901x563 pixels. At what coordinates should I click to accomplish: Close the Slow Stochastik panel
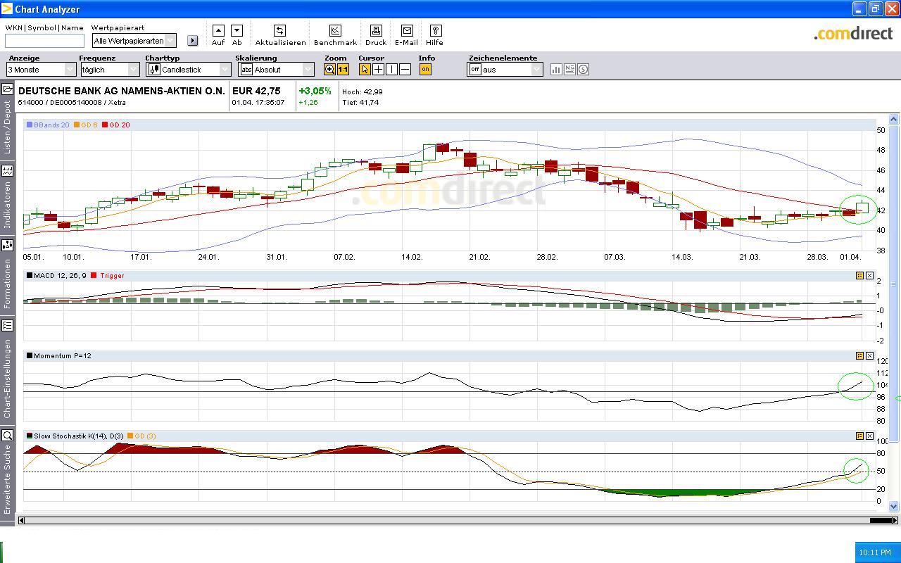tap(870, 436)
